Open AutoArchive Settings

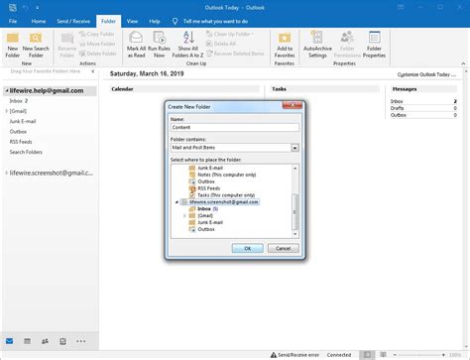(x=317, y=45)
